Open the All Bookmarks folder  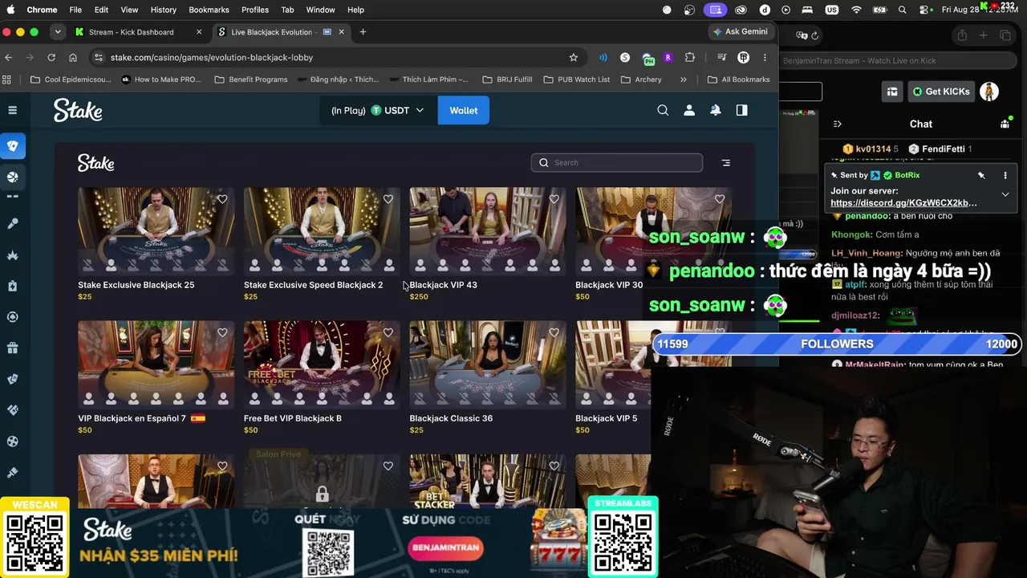(x=739, y=79)
